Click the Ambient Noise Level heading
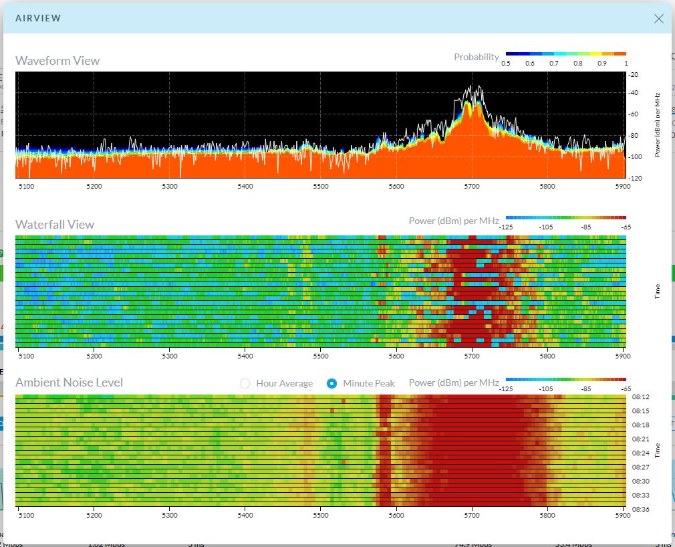 pos(70,382)
